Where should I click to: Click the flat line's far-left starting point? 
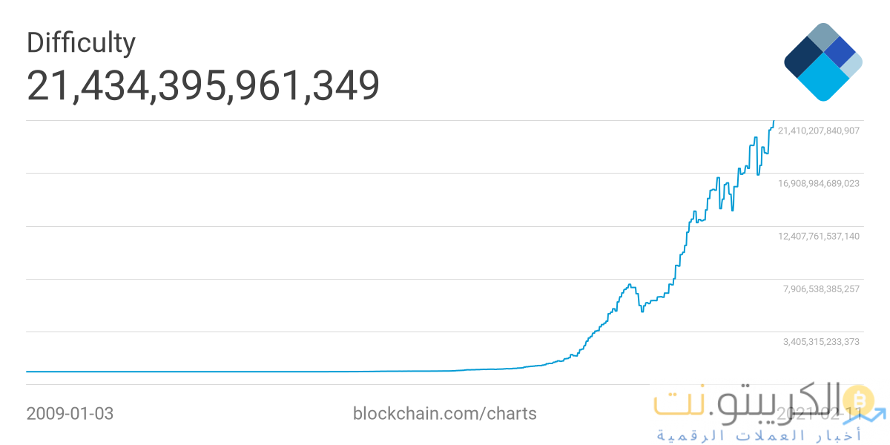27,371
